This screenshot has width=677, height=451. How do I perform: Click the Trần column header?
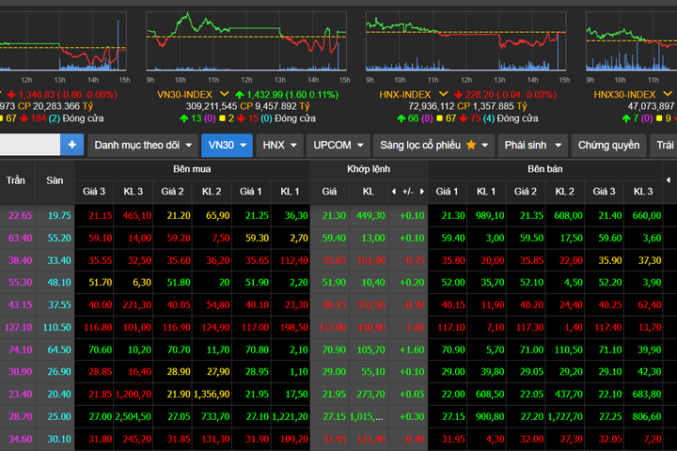(x=16, y=180)
